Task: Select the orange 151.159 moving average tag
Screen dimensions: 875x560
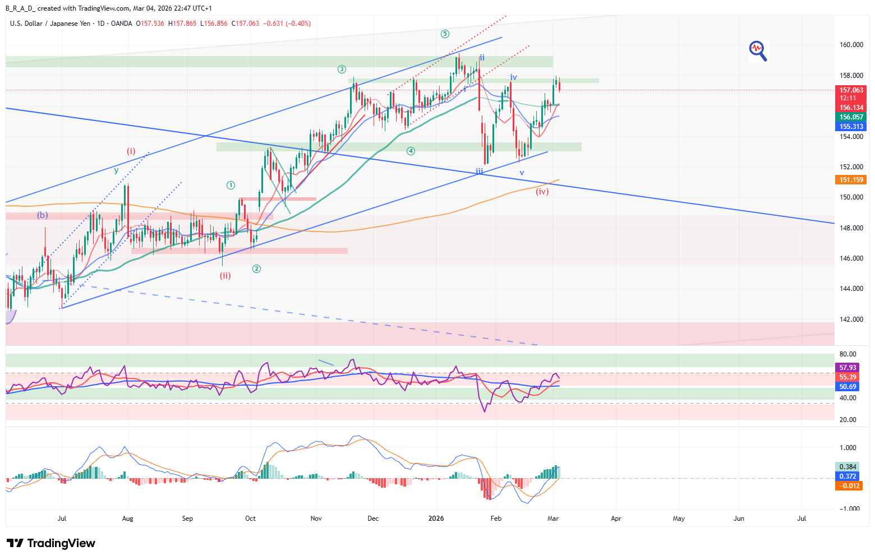Action: [x=851, y=180]
